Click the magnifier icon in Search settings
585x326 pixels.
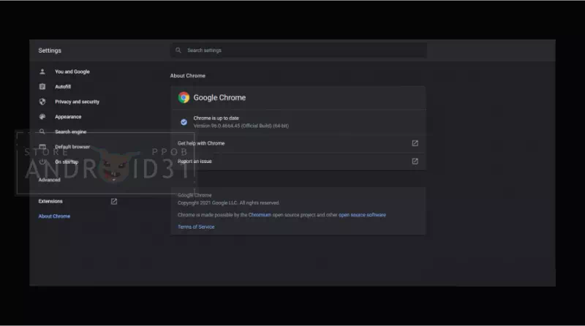(178, 50)
